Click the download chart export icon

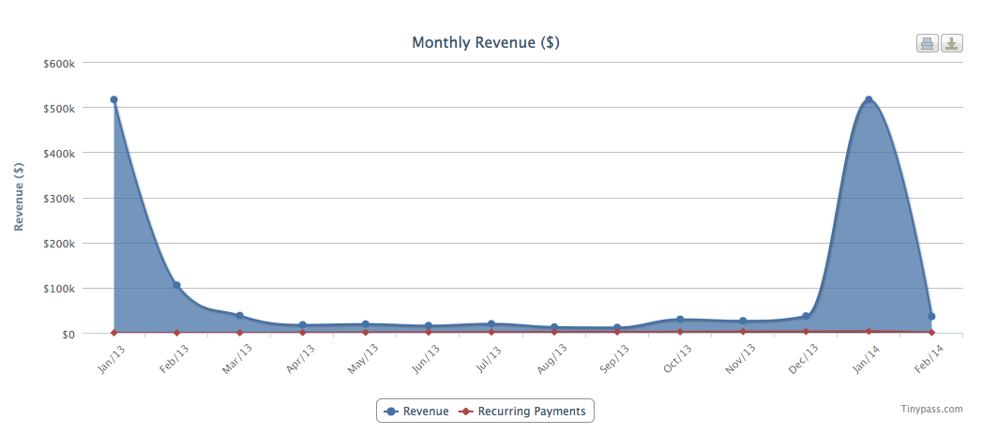coord(951,43)
